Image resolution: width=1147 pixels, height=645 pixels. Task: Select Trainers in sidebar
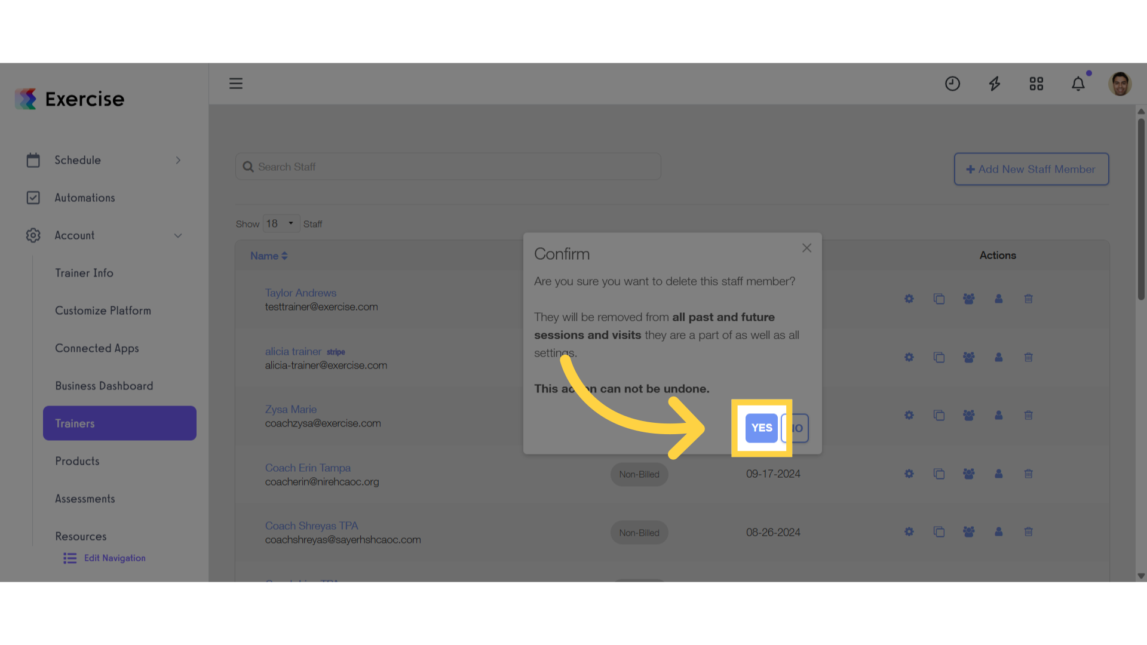(119, 423)
